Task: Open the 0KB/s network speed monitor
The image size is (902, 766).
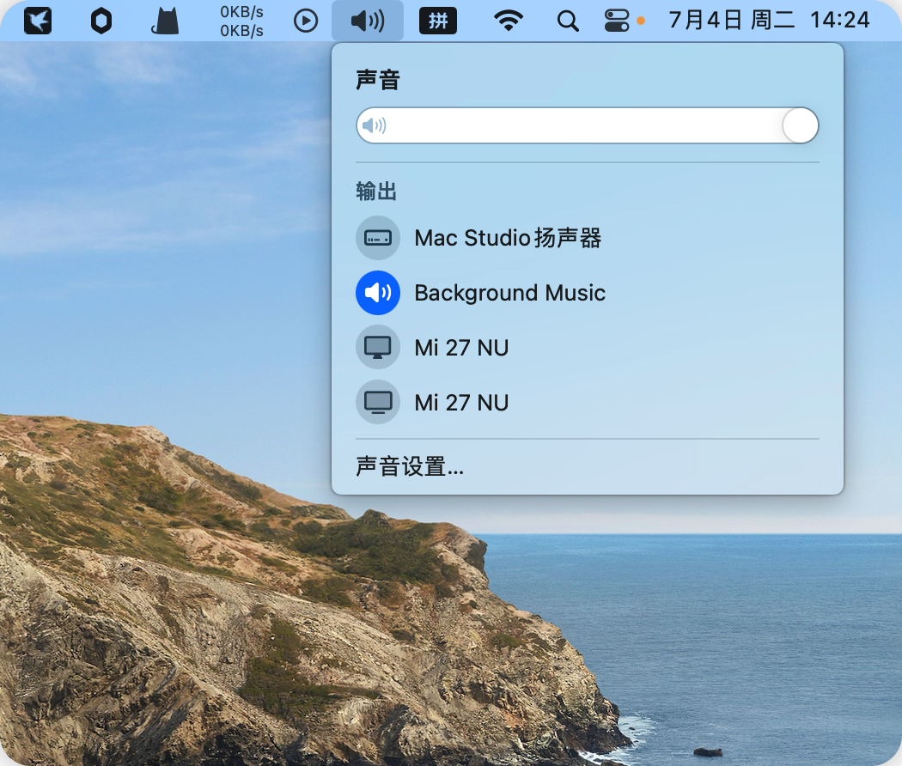Action: click(x=241, y=21)
